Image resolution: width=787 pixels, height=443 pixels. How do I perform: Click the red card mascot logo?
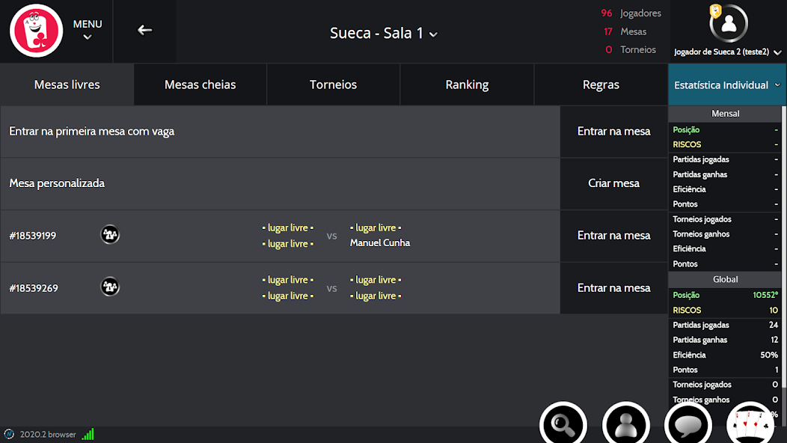coord(36,31)
